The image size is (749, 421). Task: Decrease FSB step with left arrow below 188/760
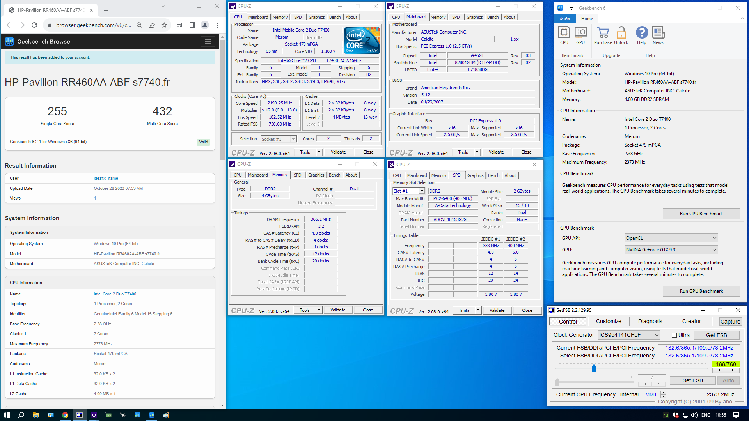[719, 370]
